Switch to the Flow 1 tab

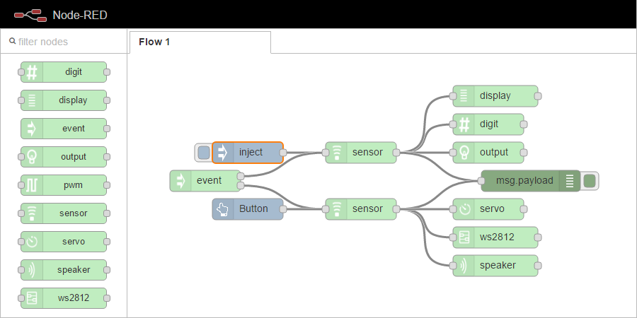coord(154,42)
